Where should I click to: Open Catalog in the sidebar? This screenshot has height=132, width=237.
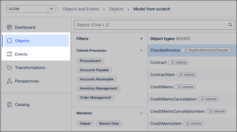point(36,105)
